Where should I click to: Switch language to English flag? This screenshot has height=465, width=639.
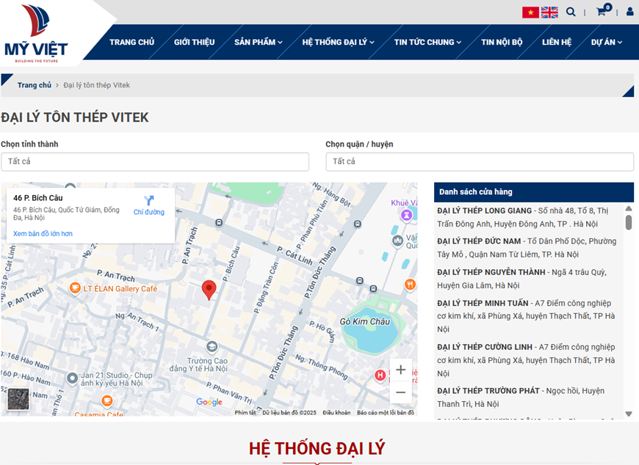[549, 11]
